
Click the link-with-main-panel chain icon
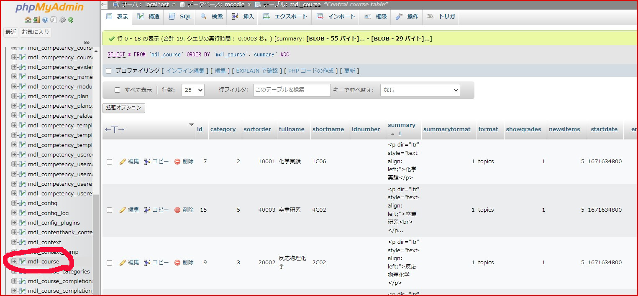(87, 42)
